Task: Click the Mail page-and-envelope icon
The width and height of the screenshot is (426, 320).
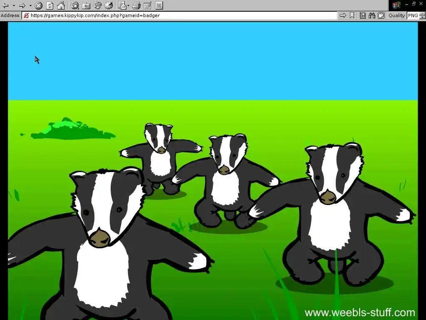Action: click(122, 5)
